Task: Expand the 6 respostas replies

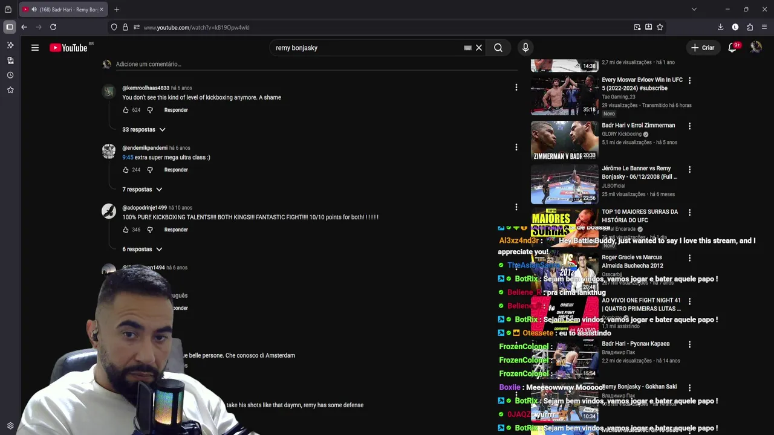Action: 142,249
